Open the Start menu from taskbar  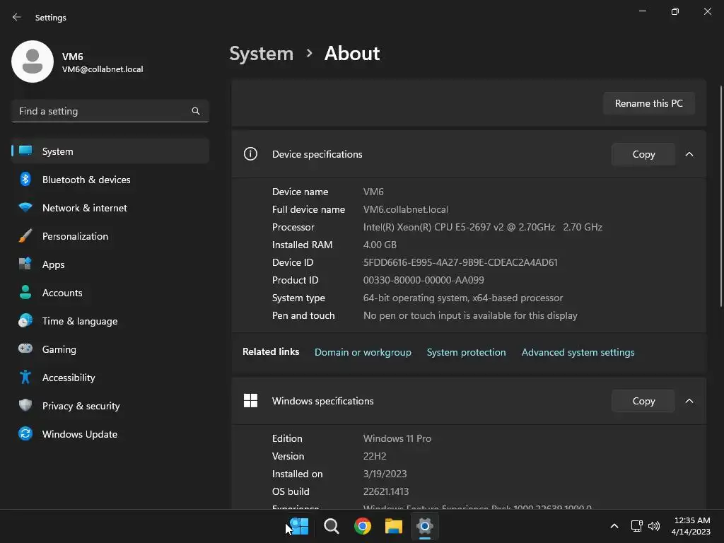coord(299,526)
